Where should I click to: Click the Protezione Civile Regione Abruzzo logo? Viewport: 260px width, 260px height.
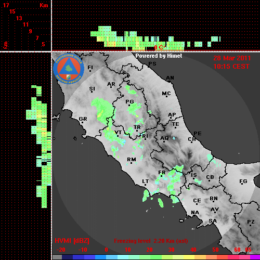(x=69, y=69)
